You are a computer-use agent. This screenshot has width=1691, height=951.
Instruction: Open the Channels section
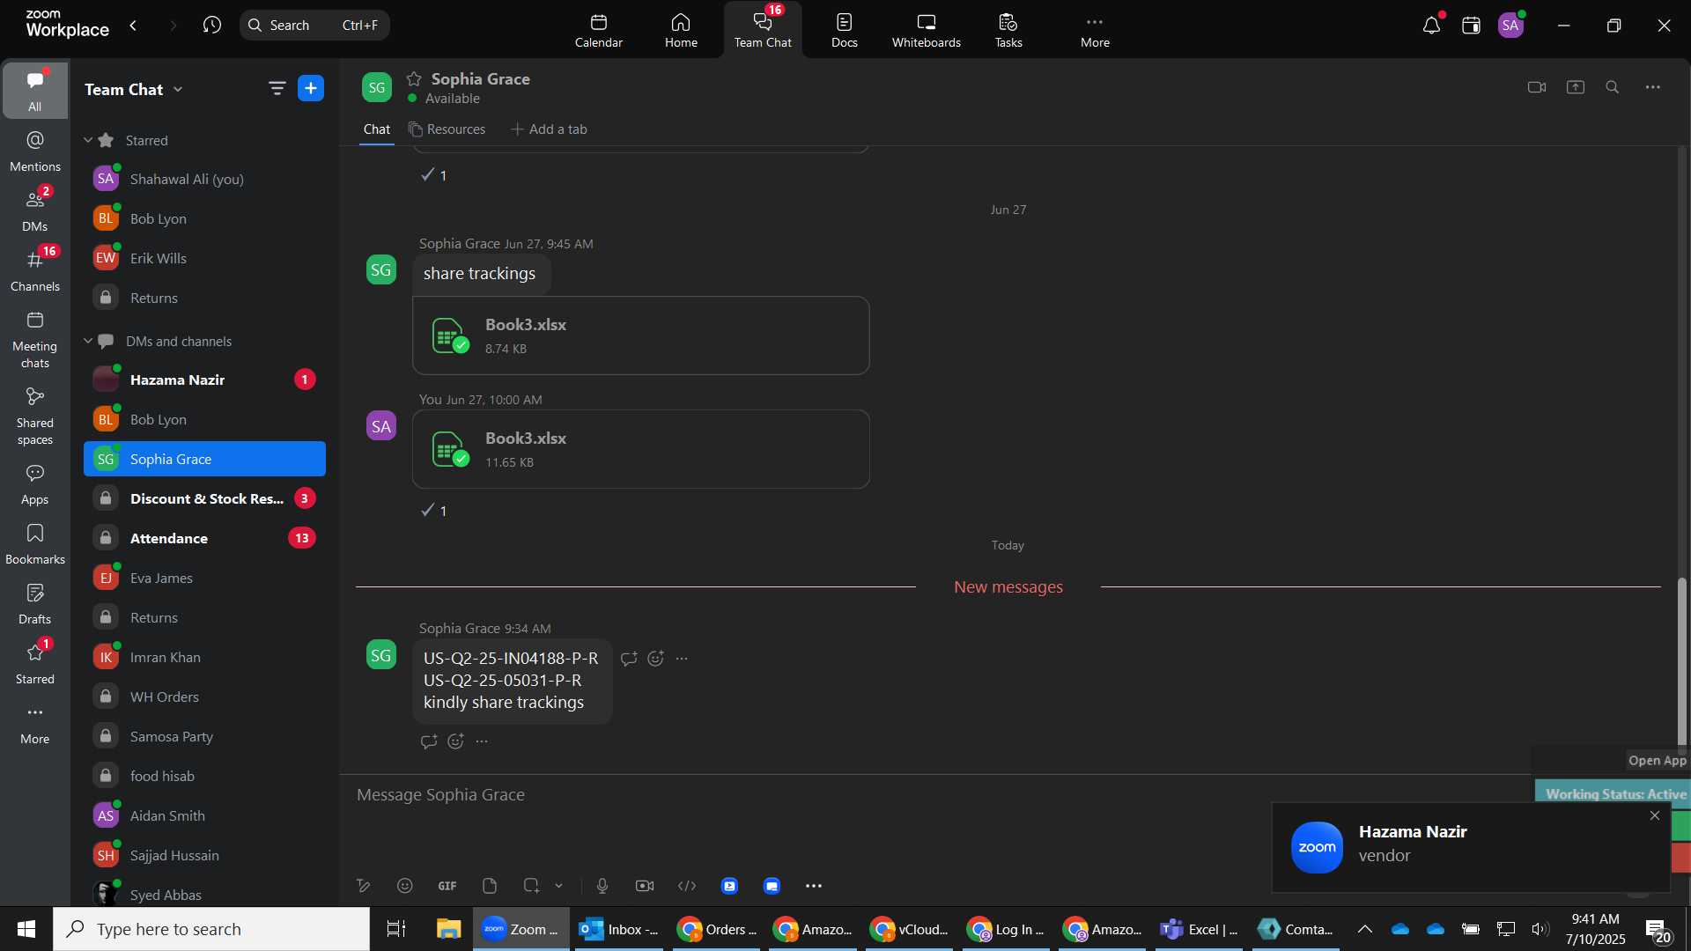click(x=35, y=271)
